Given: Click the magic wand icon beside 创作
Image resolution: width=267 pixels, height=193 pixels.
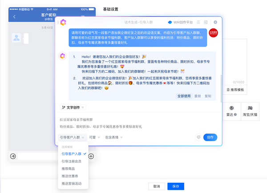Looking at the screenshot, I should [198, 138].
